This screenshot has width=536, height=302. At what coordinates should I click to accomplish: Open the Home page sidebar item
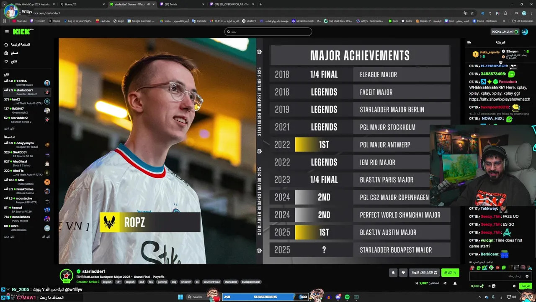(18, 44)
